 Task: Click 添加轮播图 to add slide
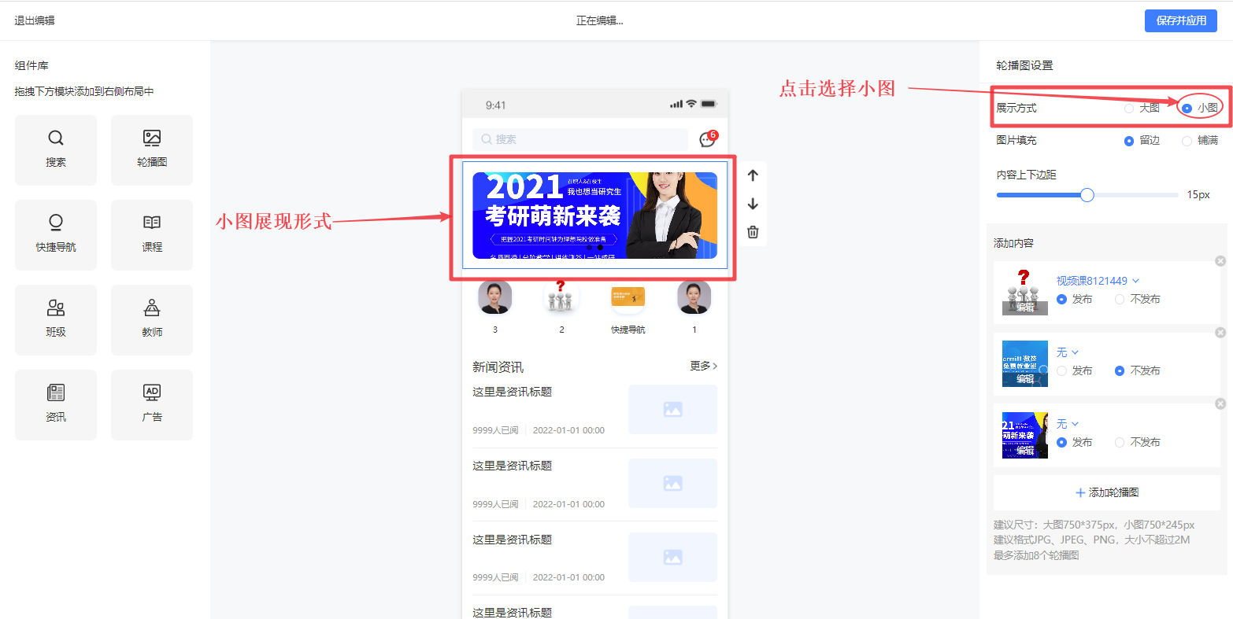point(1107,492)
